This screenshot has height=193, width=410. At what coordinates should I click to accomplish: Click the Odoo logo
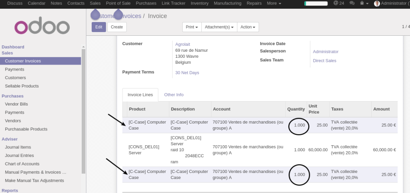[42, 26]
